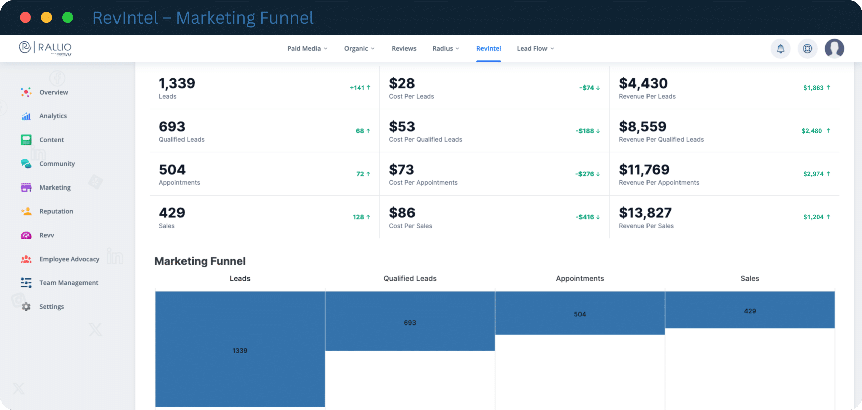Select the Analytics bar chart icon
The height and width of the screenshot is (410, 862).
coord(26,116)
